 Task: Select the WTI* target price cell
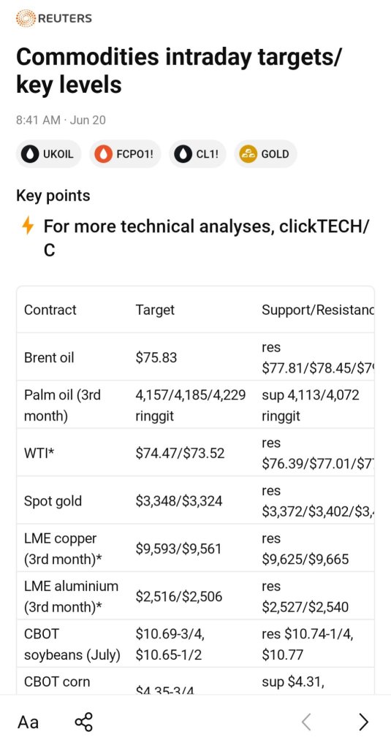pyautogui.click(x=180, y=453)
